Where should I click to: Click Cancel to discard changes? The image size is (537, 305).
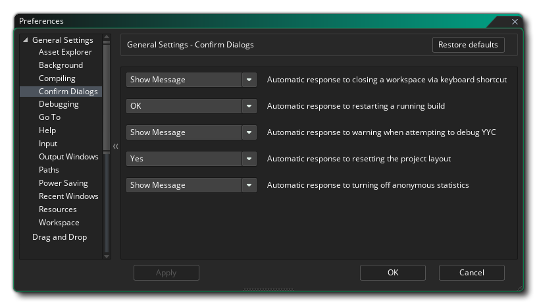click(x=471, y=273)
